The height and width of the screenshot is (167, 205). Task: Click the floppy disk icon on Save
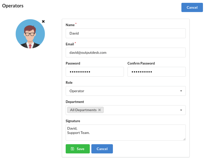click(72, 149)
